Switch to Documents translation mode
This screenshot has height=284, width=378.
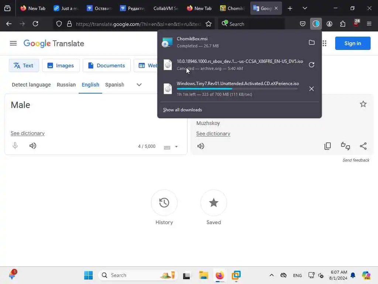pos(107,65)
